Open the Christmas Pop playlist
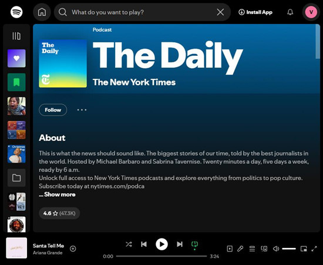Viewport: 323px width, 265px height. [x=16, y=154]
